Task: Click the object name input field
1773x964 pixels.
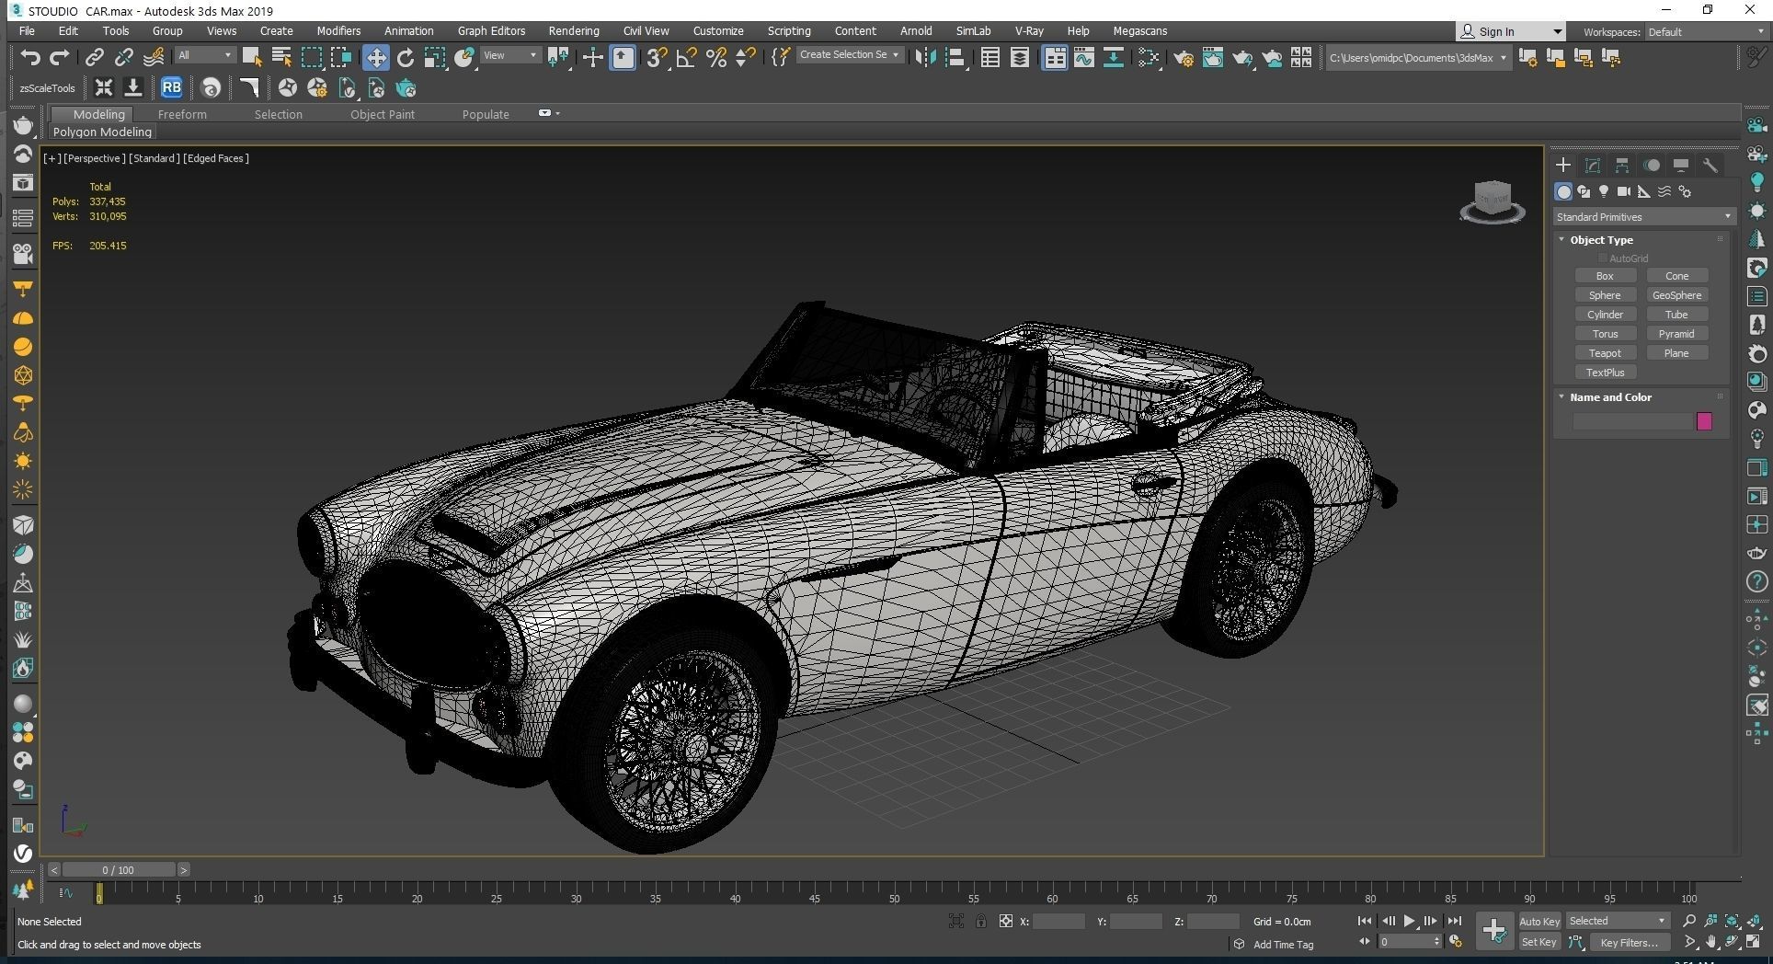Action: click(1633, 421)
